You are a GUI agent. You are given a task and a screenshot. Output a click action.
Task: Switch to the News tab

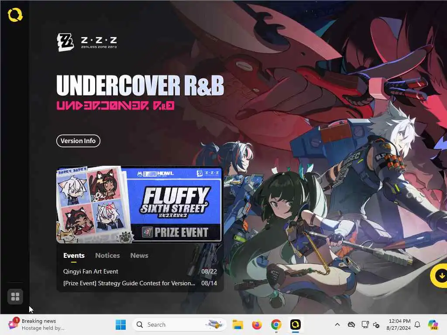tap(139, 256)
